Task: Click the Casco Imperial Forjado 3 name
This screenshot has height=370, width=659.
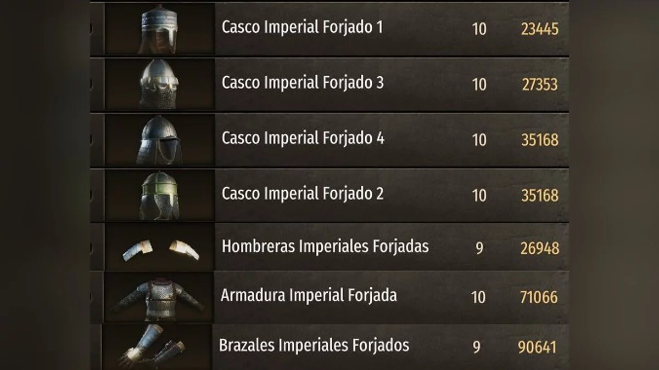Action: pos(303,83)
